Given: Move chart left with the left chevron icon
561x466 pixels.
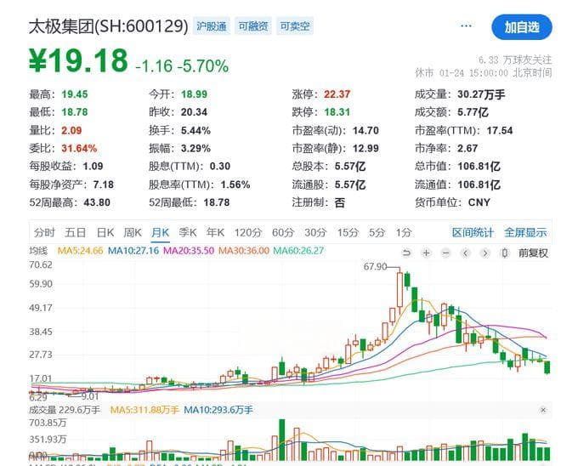Looking at the screenshot, I should coord(465,253).
